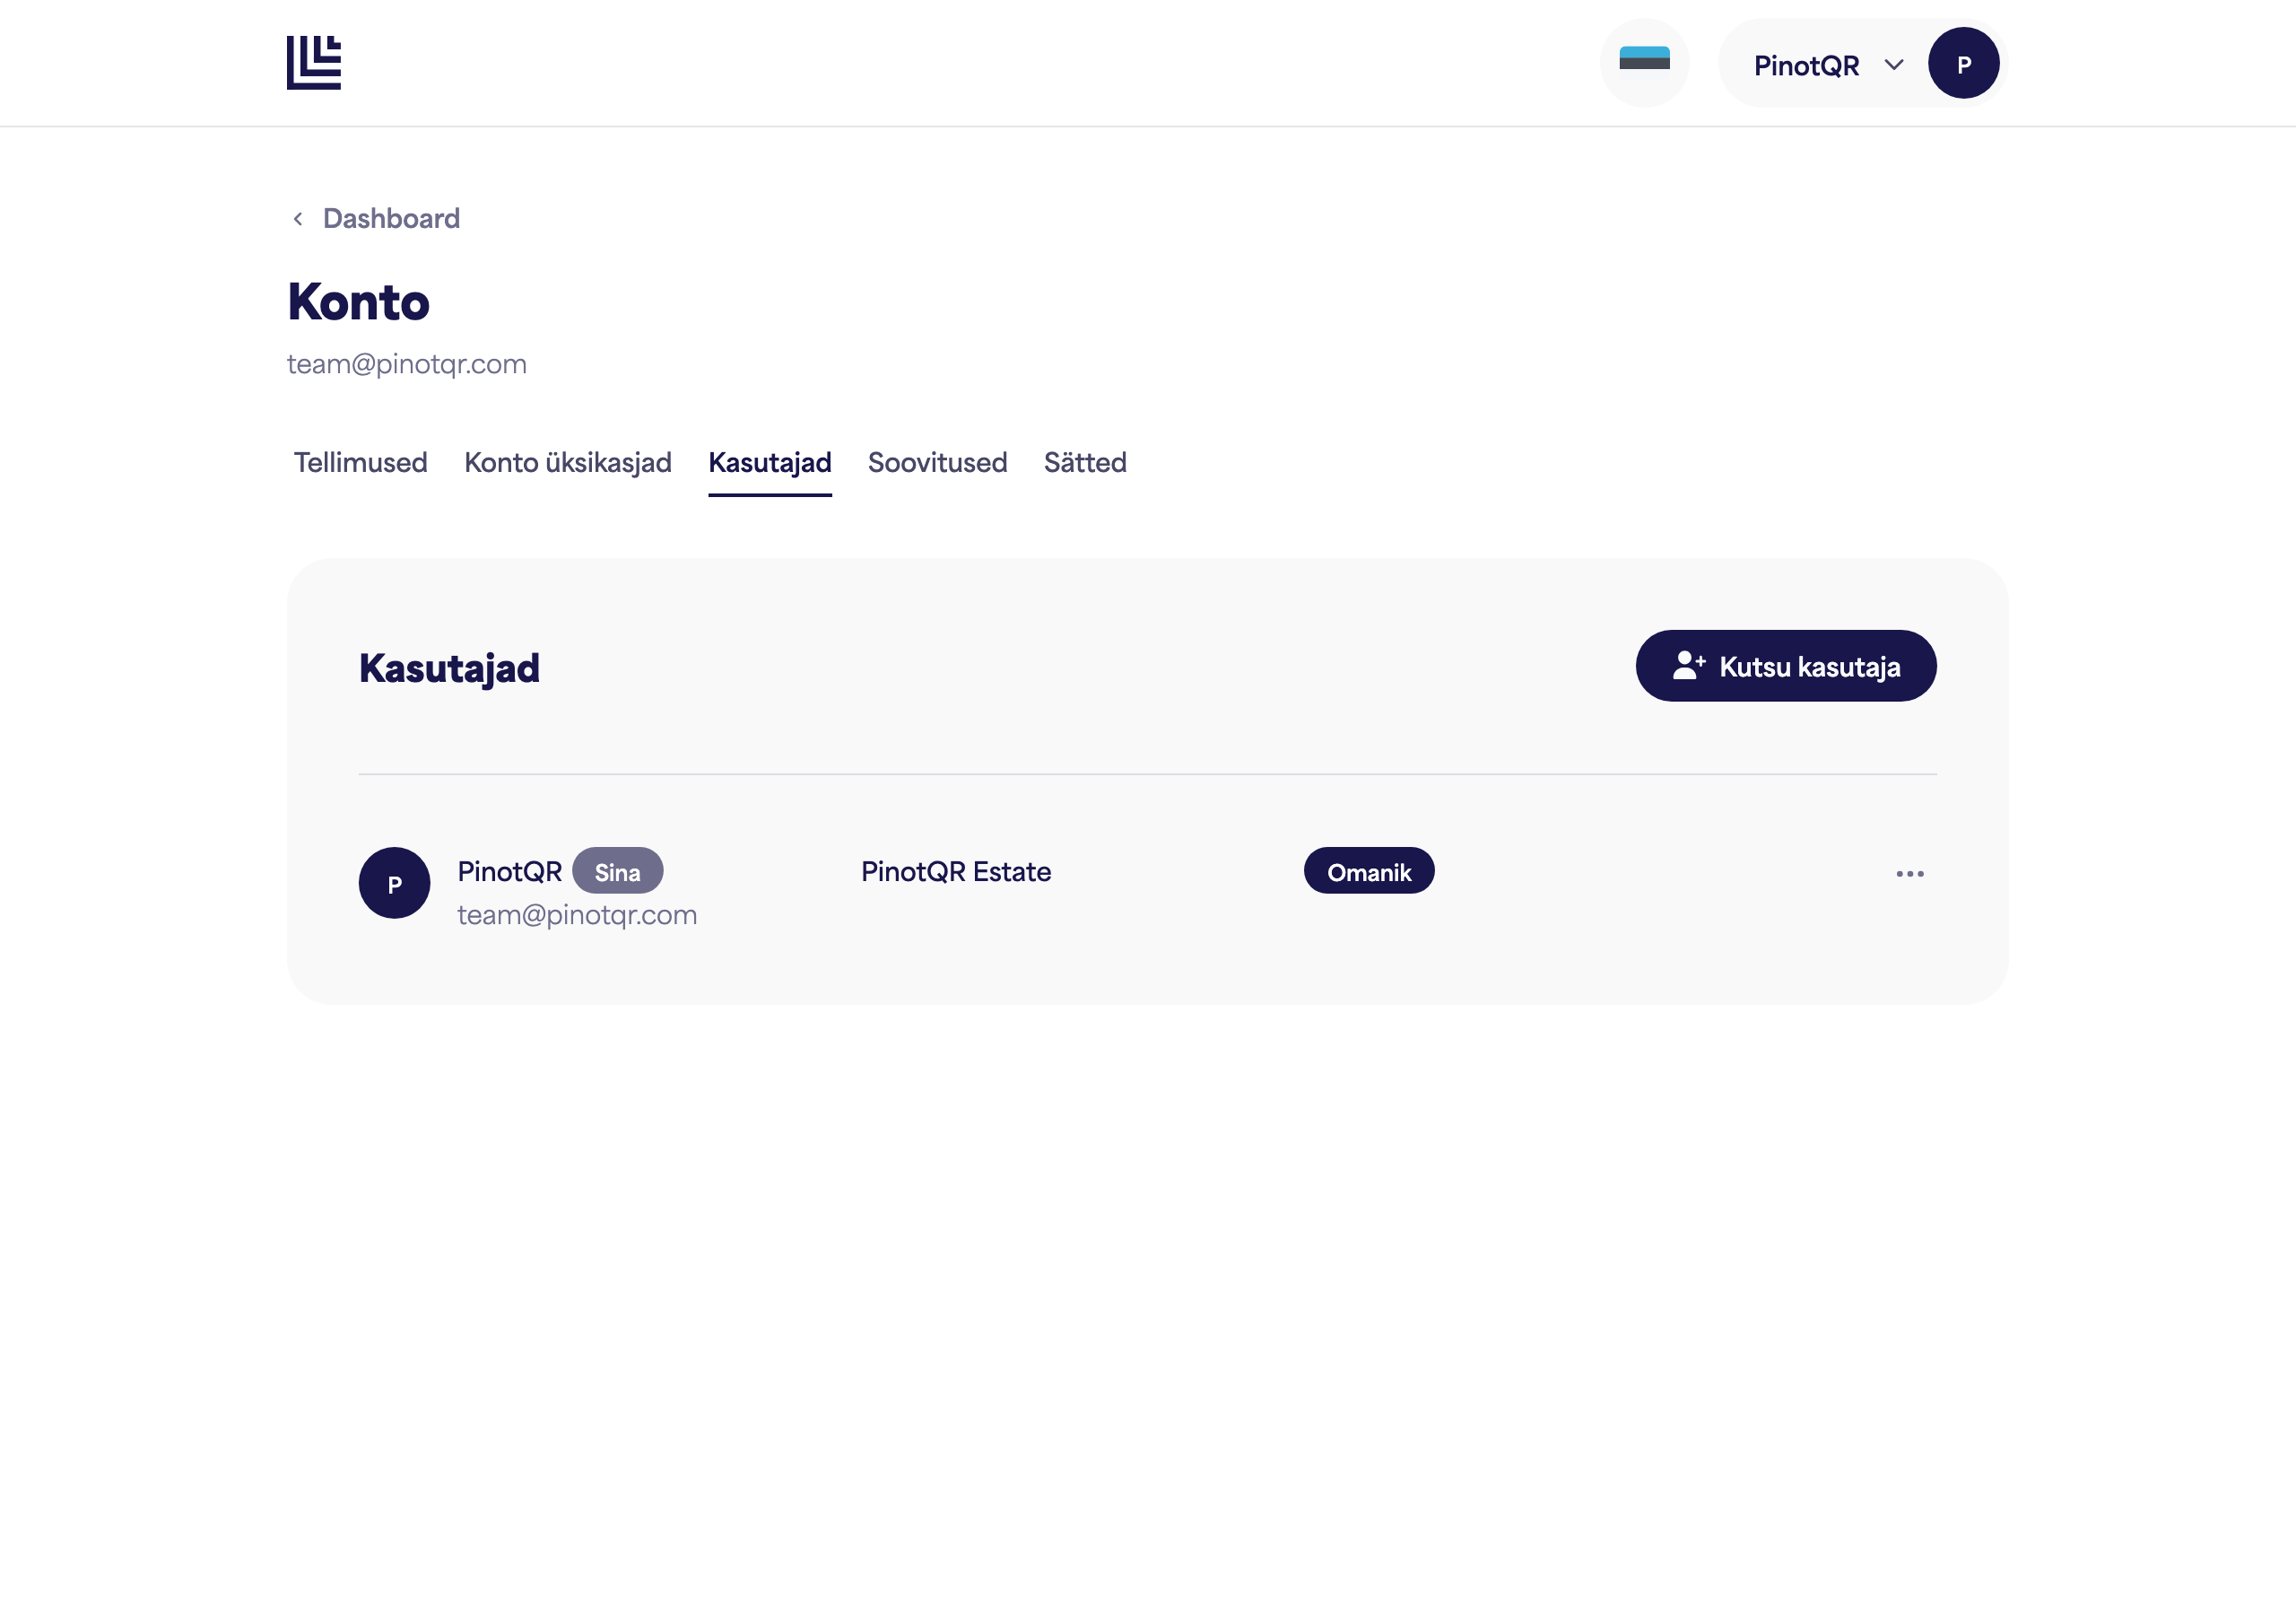Open the Estonian flag language selector

coord(1644,63)
